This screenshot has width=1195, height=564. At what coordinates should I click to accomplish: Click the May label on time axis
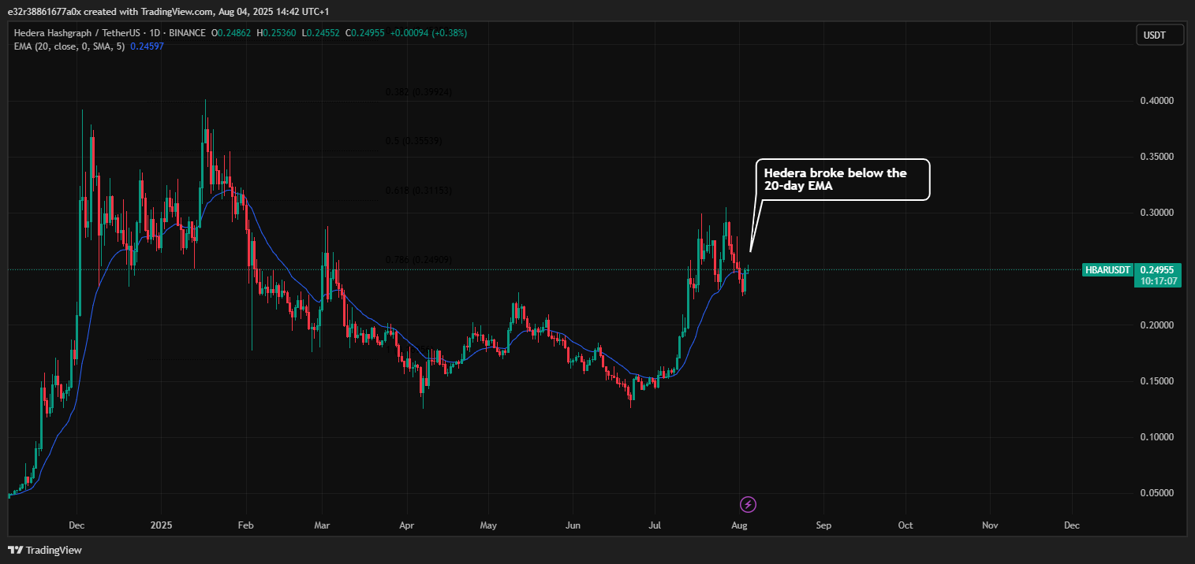488,525
